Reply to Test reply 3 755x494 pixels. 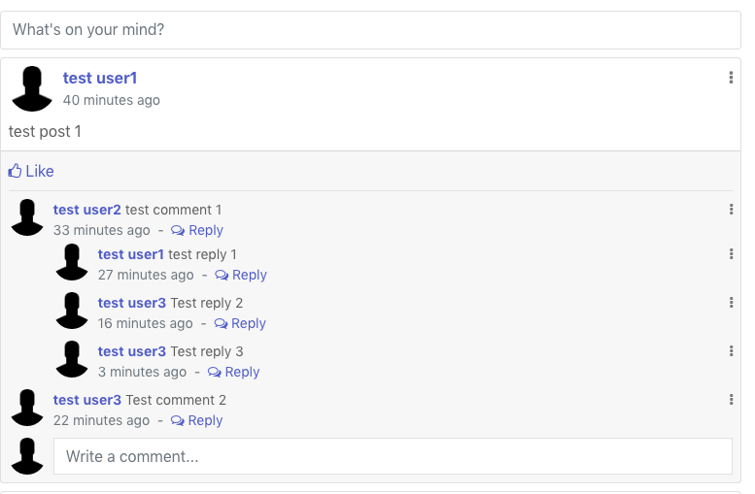233,373
